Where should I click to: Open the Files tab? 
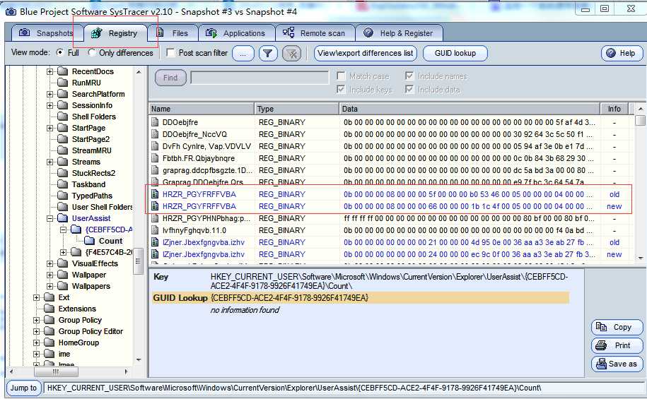point(173,33)
